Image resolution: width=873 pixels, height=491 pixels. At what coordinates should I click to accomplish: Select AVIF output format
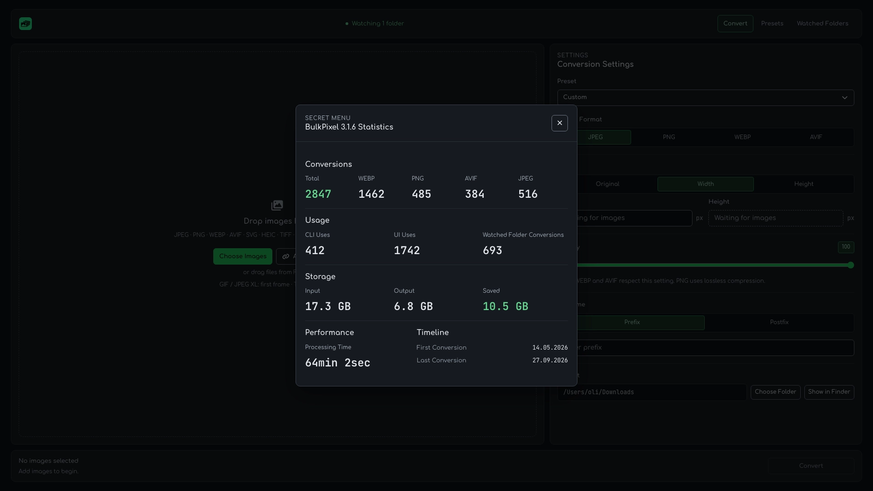point(816,137)
